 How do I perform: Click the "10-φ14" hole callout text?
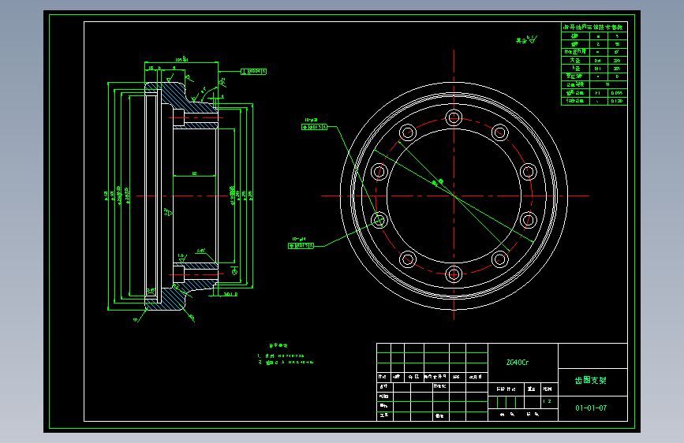[x=298, y=240]
